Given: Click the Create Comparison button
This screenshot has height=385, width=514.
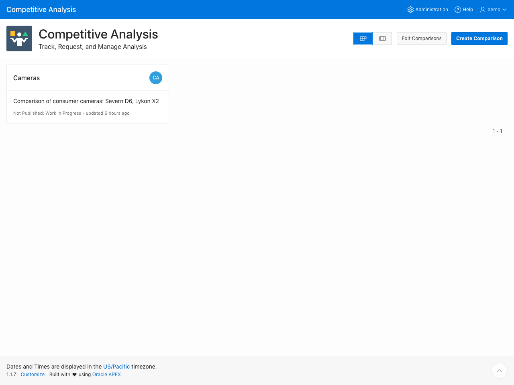Looking at the screenshot, I should pos(479,38).
